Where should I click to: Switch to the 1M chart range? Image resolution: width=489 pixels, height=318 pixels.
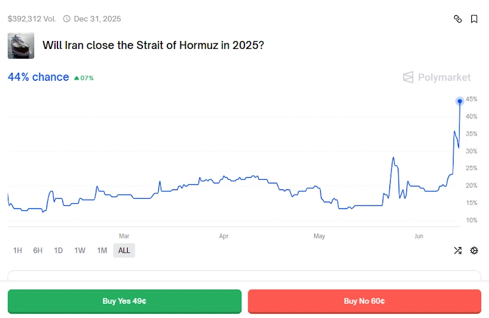pos(102,250)
